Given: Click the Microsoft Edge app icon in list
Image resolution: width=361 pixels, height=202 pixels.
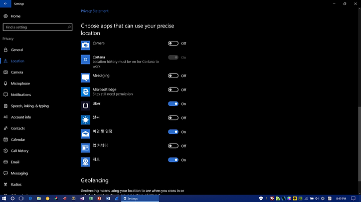Looking at the screenshot, I should point(85,92).
